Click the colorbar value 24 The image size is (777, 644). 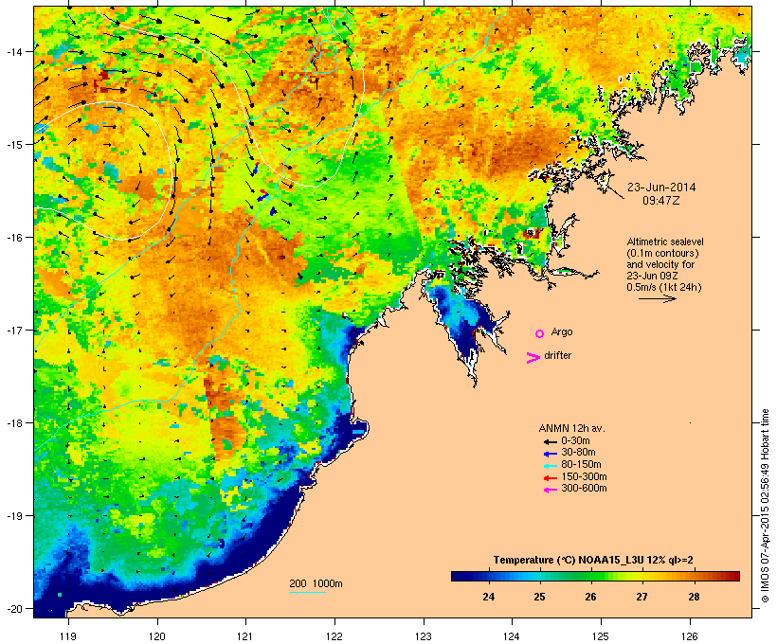tap(489, 597)
